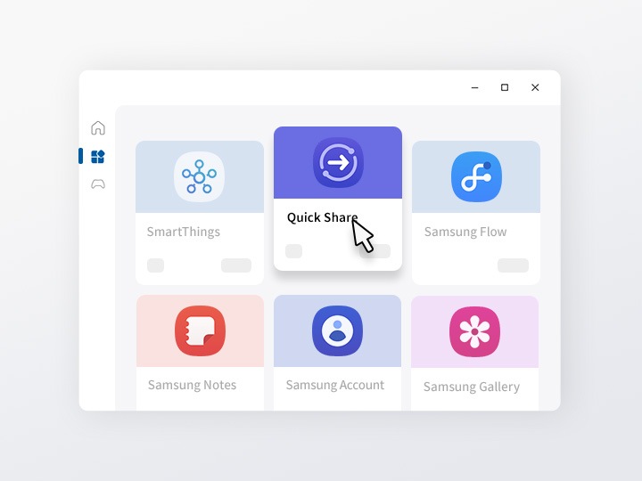
Task: Click the small left badge on the Quick Share card
Action: (293, 251)
